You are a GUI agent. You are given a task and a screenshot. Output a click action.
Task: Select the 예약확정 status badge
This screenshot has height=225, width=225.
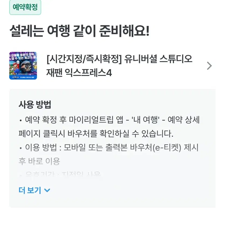(25, 7)
